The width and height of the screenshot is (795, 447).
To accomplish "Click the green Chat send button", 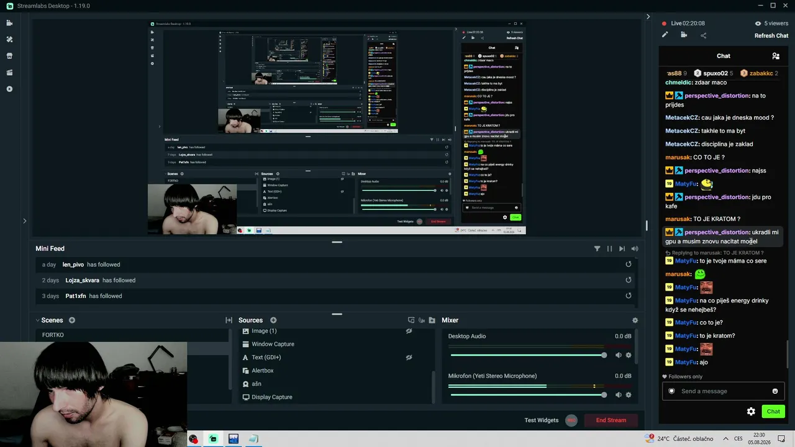I will click(x=773, y=412).
